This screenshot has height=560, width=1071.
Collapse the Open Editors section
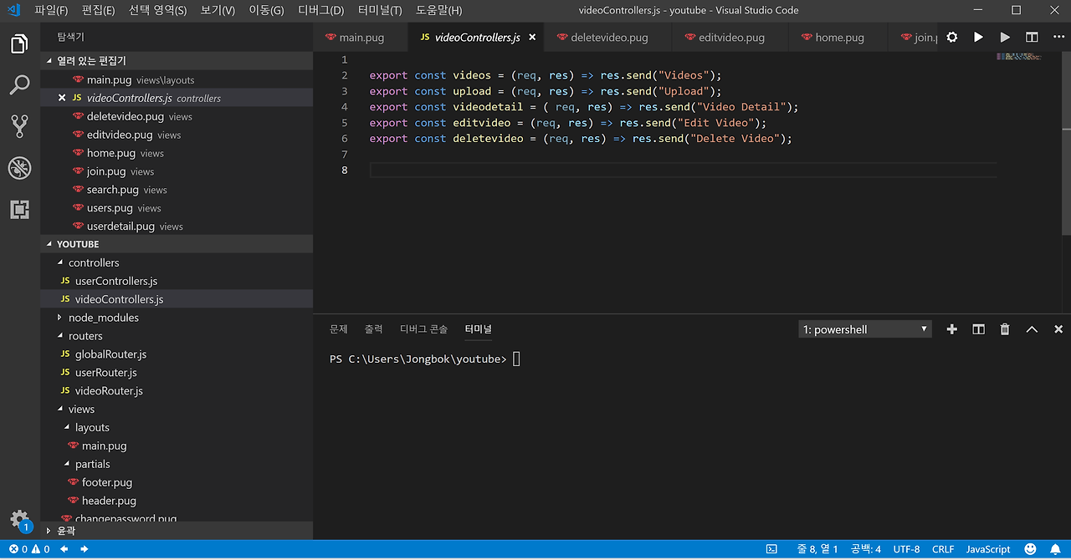[x=177, y=61]
